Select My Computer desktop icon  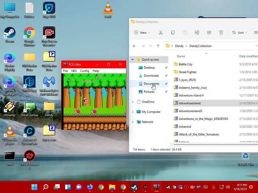[x=10, y=10]
